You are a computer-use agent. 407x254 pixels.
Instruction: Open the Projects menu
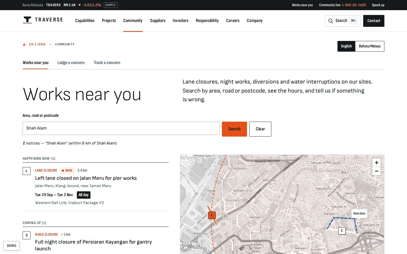[109, 21]
